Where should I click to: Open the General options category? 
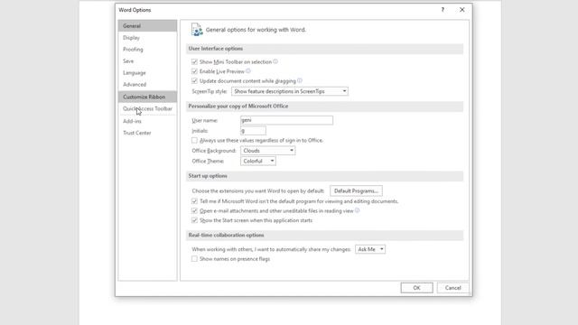[147, 26]
